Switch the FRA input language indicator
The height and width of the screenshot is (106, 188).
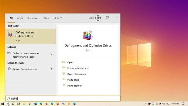point(168,104)
